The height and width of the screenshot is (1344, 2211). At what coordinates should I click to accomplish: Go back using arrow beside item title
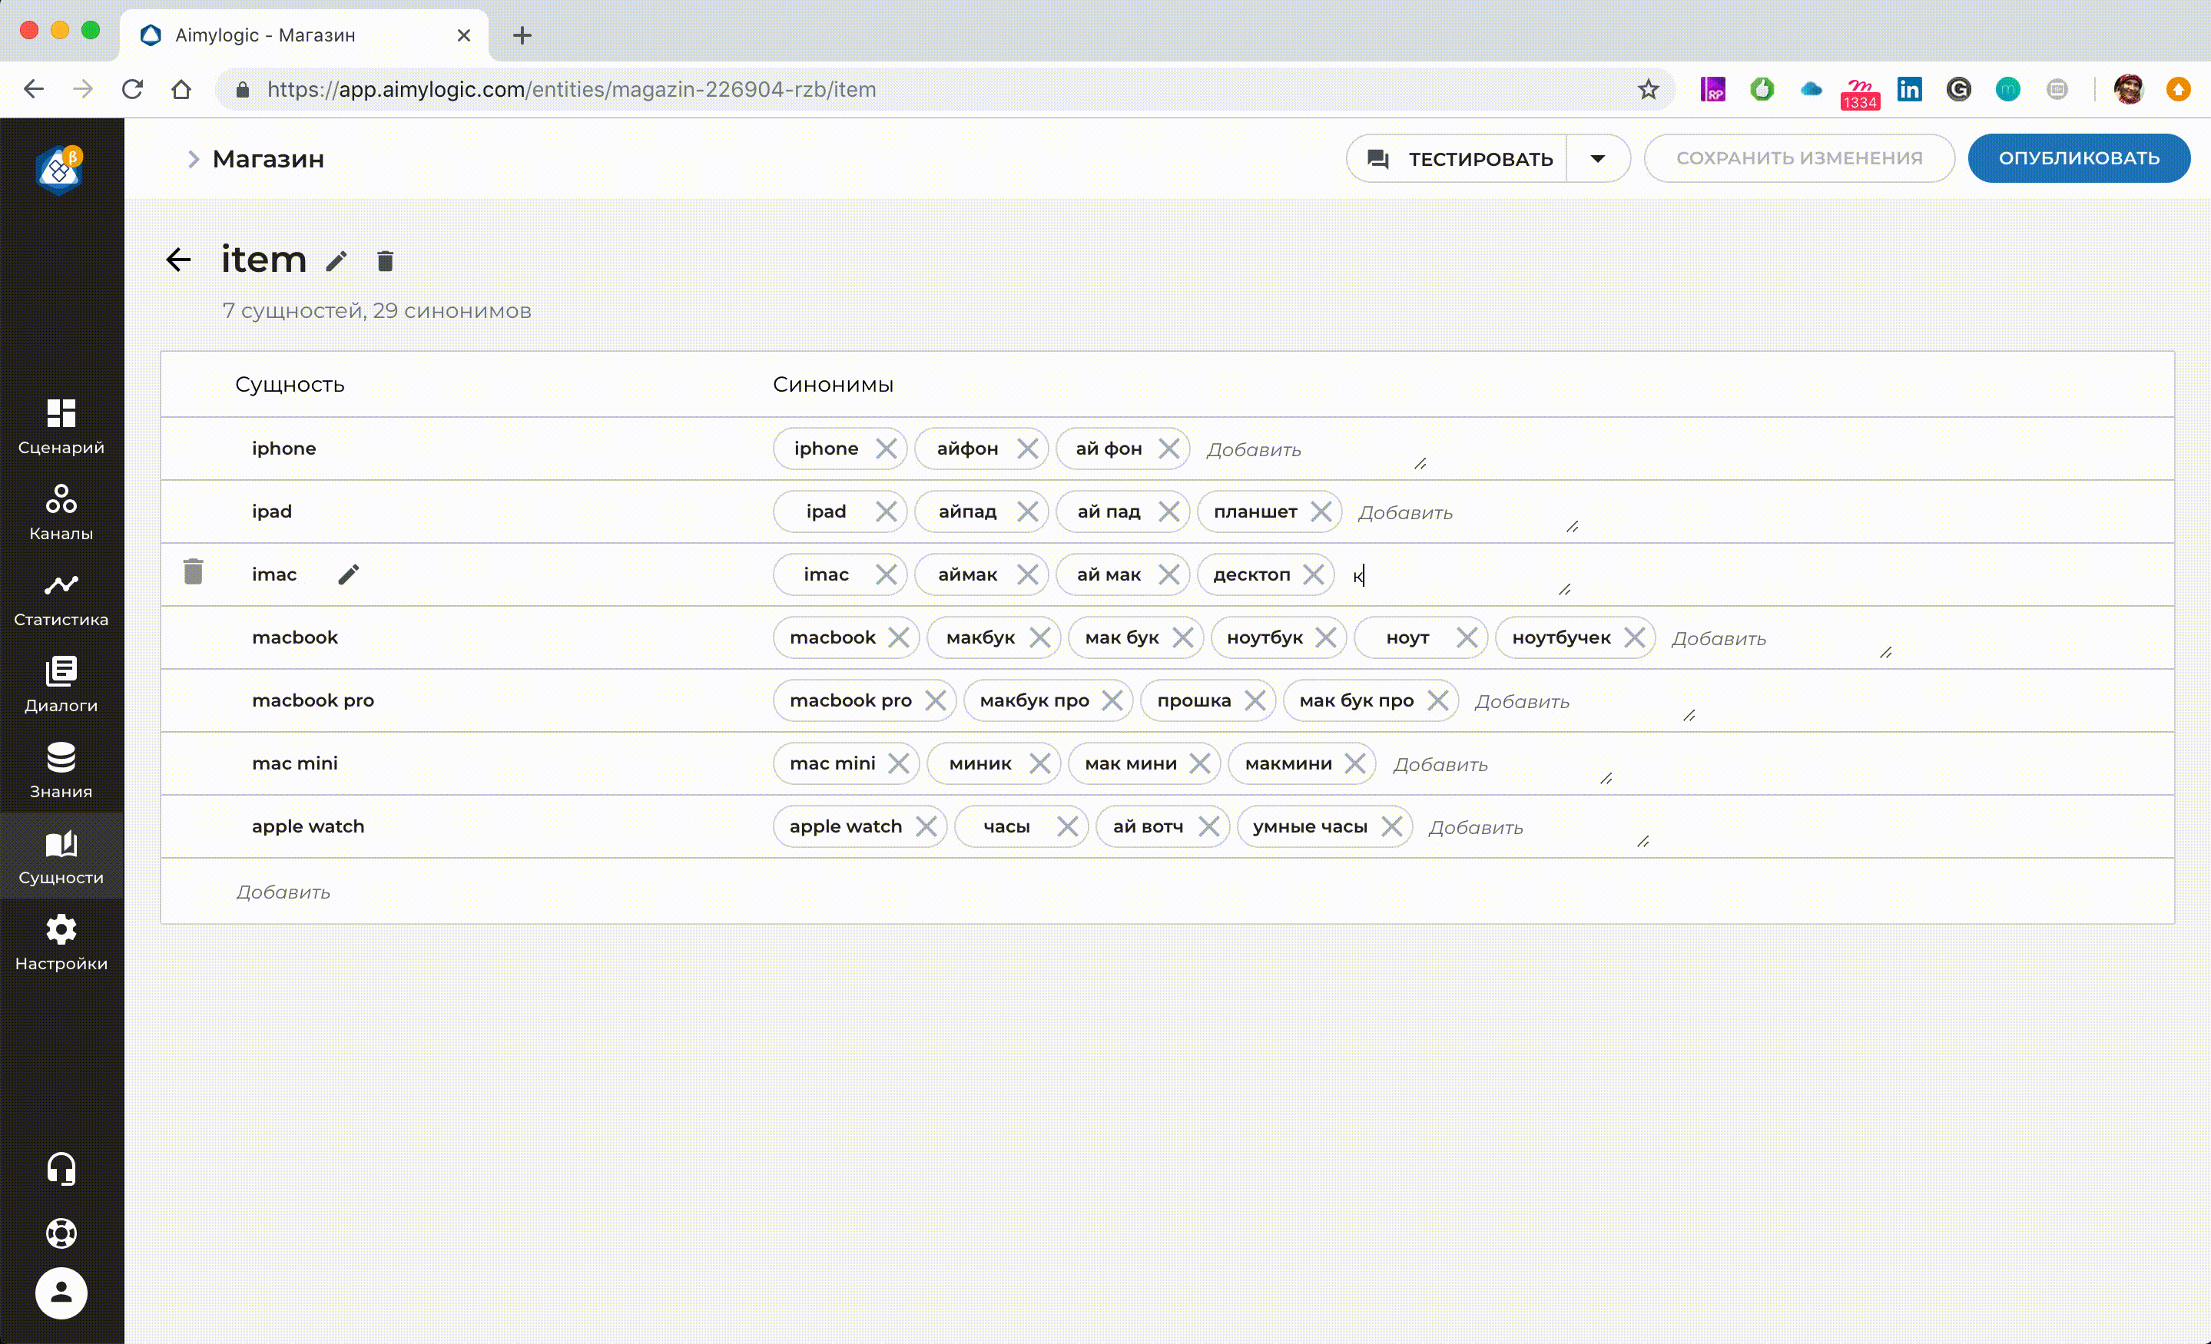tap(178, 260)
